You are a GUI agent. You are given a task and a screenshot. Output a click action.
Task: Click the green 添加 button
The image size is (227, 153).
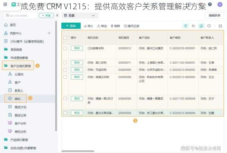[x=71, y=26]
